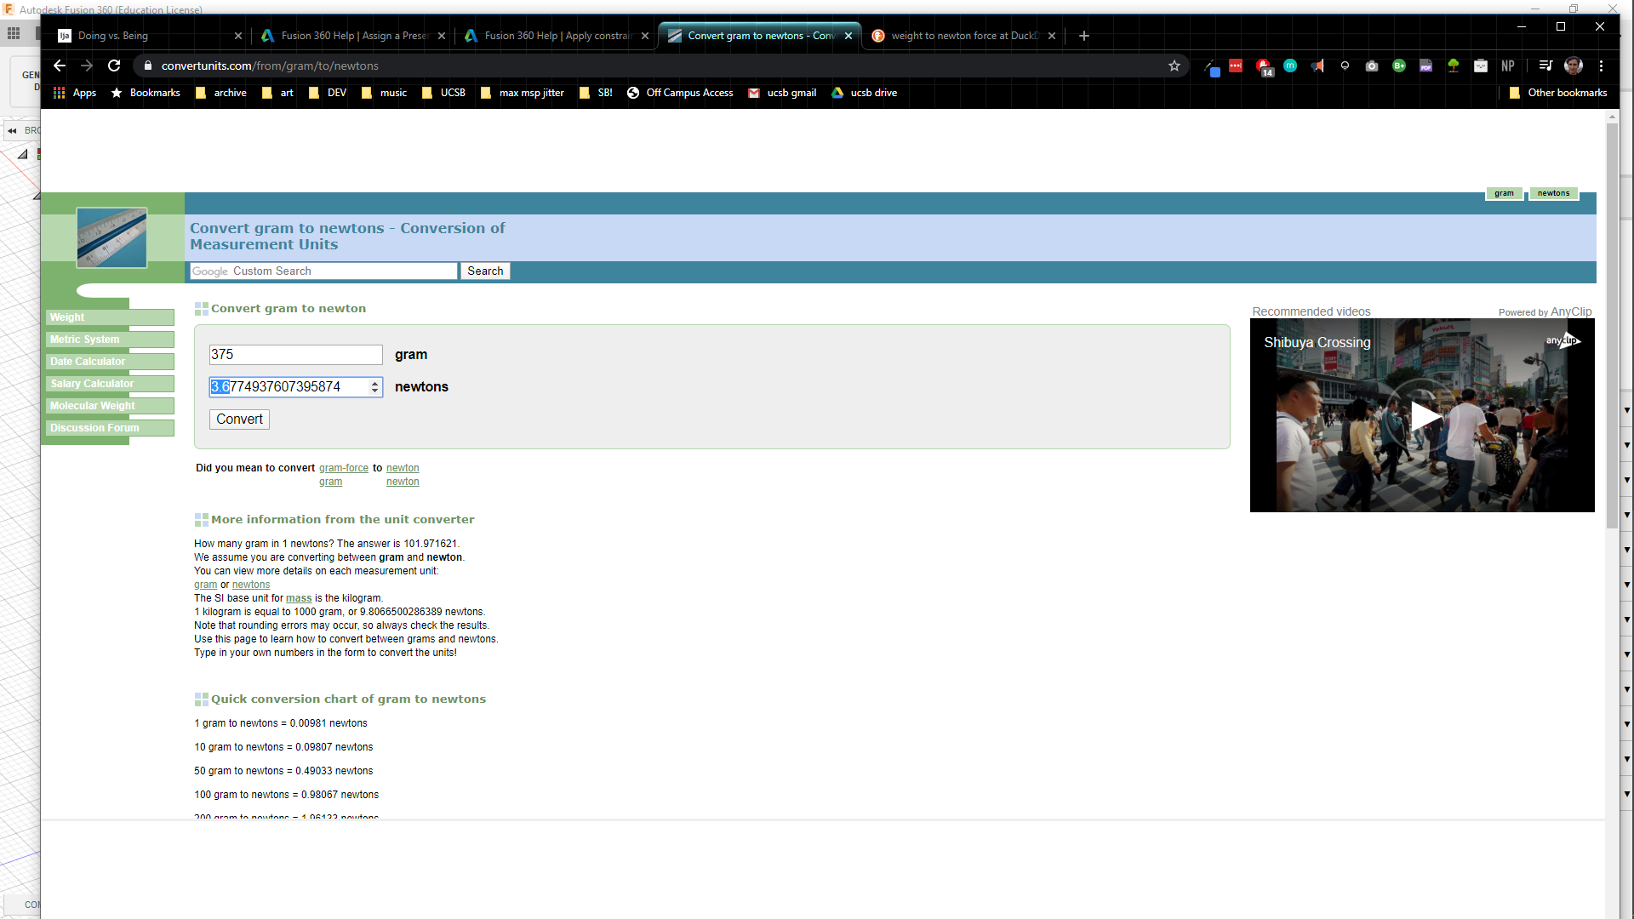Click the padlock icon next to convertunits.com
Viewport: 1634px width, 919px height.
tap(146, 66)
